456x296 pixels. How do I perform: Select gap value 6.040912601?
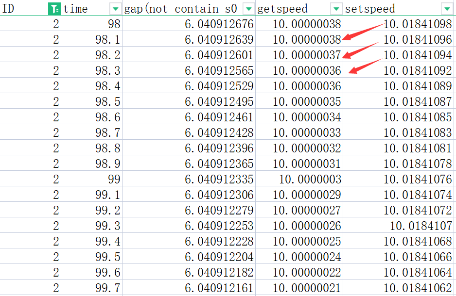point(189,54)
